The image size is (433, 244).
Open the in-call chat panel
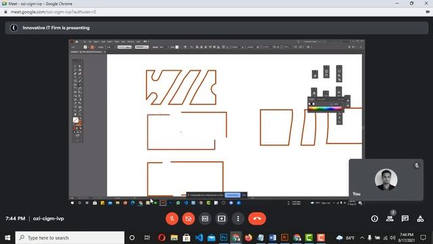coord(405,218)
